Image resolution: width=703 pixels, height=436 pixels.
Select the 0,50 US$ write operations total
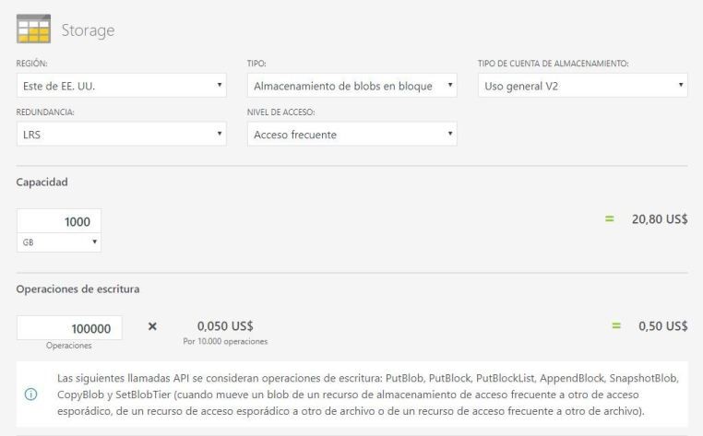coord(663,326)
